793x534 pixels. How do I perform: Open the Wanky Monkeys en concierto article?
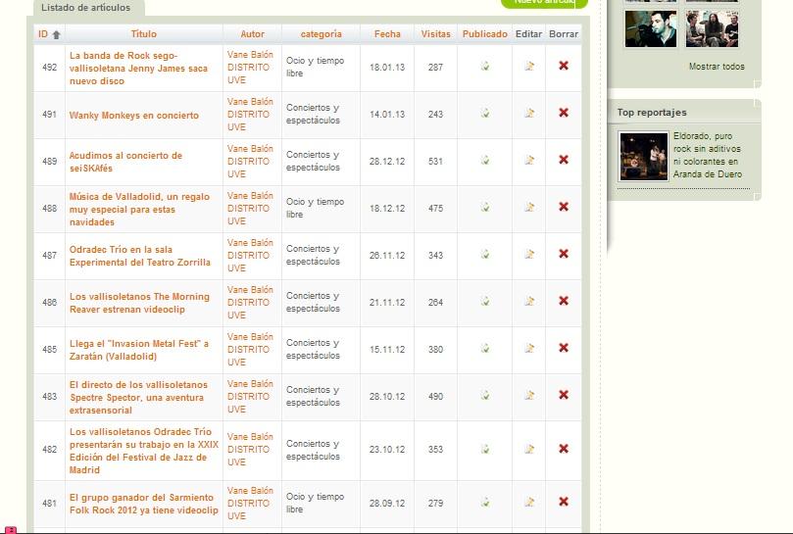134,116
